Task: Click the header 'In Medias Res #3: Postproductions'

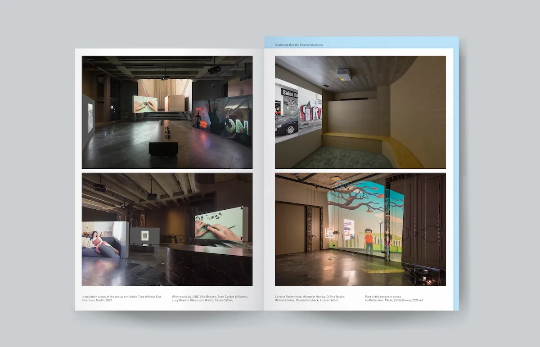Action: (299, 45)
